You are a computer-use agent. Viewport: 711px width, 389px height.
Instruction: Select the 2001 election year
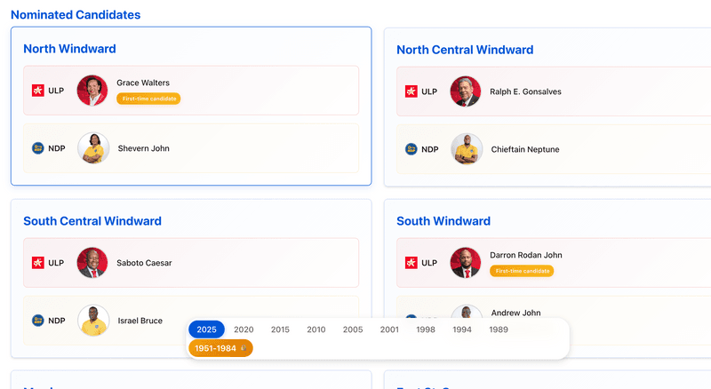pyautogui.click(x=389, y=329)
